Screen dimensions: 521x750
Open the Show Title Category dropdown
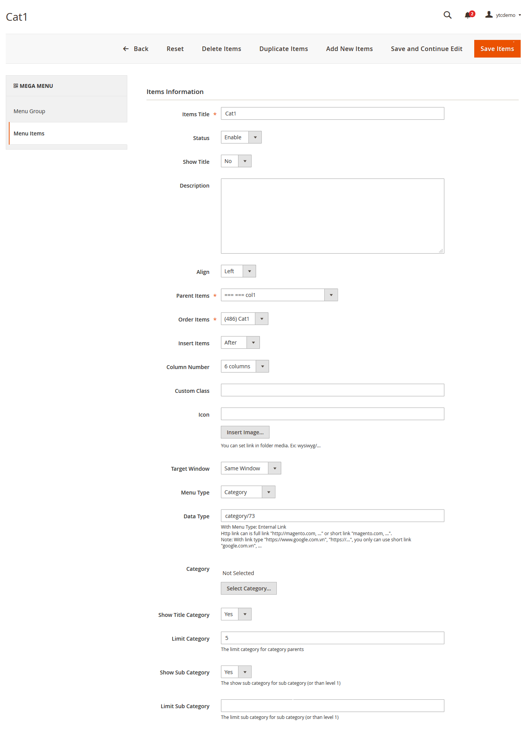pos(236,614)
